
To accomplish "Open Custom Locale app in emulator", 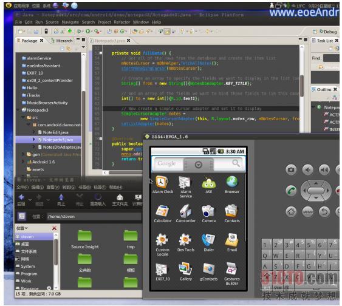I will tap(162, 245).
